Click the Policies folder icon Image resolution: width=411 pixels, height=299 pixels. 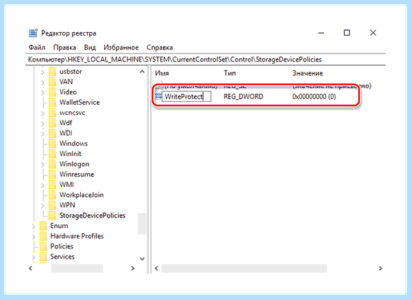[x=43, y=246]
